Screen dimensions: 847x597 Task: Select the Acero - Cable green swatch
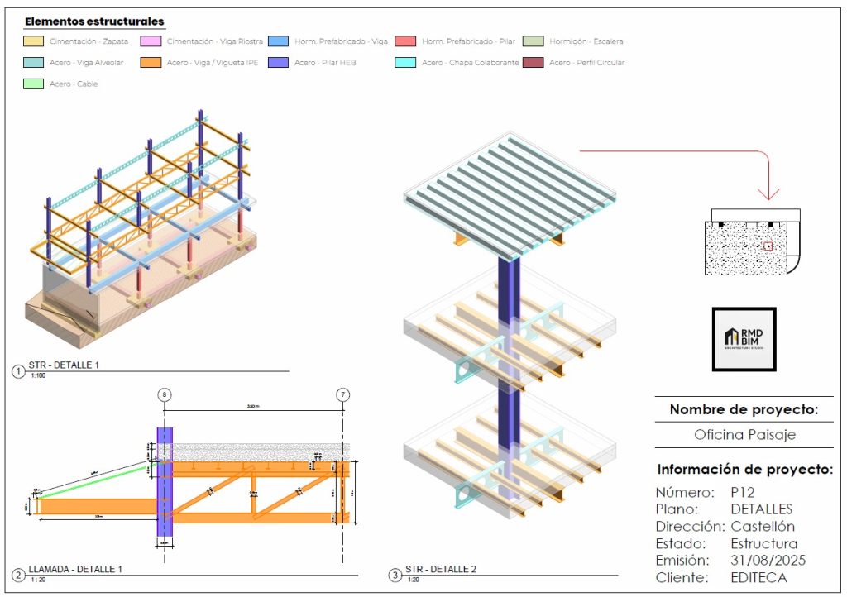click(x=34, y=84)
